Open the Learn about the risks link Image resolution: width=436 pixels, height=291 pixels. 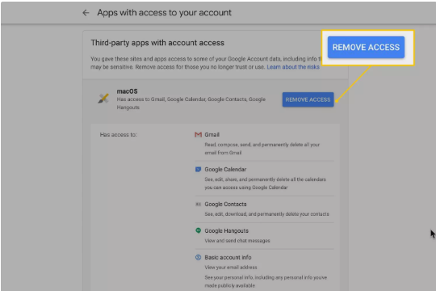[293, 67]
